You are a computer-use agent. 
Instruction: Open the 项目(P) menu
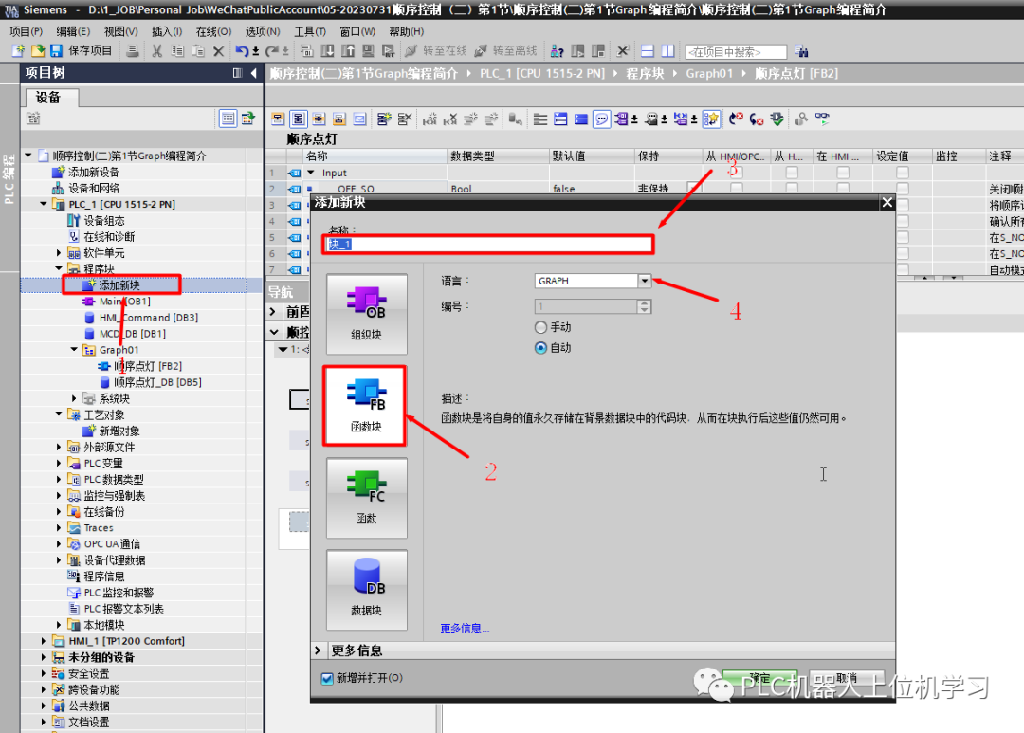tap(26, 31)
